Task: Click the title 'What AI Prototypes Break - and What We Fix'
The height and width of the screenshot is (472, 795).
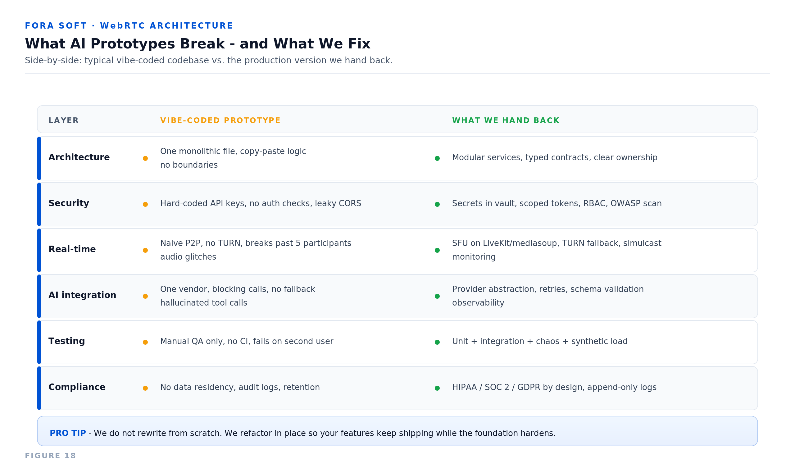Action: click(198, 44)
